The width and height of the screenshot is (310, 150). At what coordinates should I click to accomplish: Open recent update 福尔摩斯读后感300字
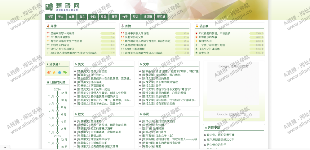[x=220, y=140]
